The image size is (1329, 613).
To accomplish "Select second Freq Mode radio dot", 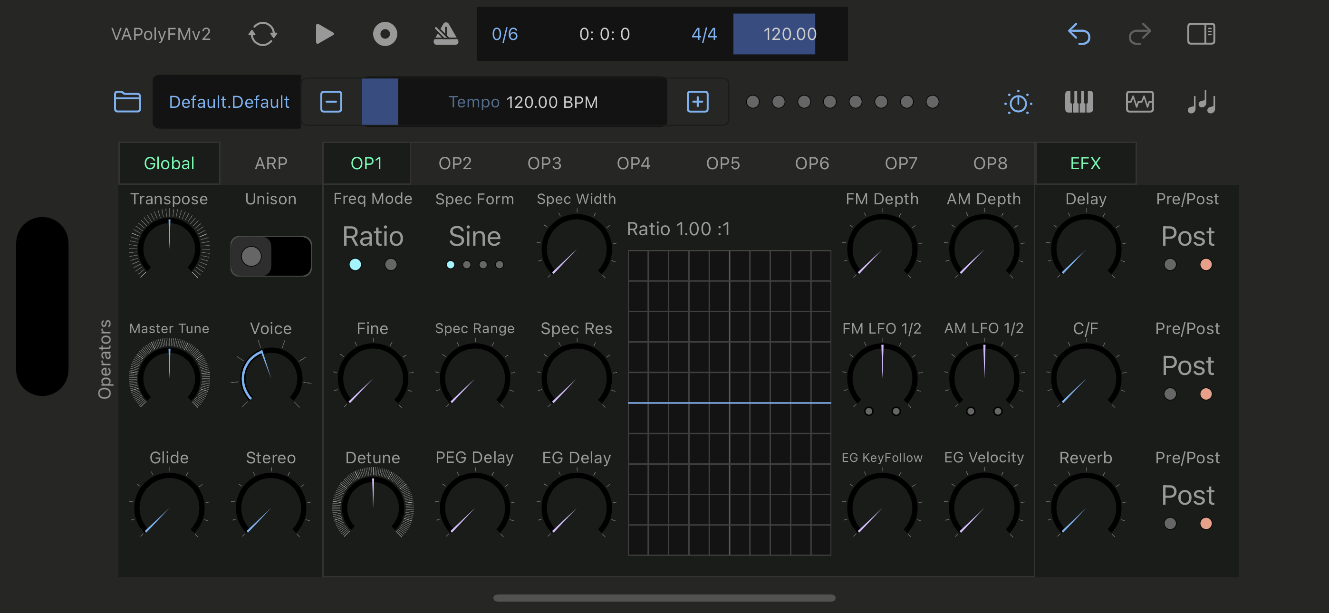I will tap(391, 265).
